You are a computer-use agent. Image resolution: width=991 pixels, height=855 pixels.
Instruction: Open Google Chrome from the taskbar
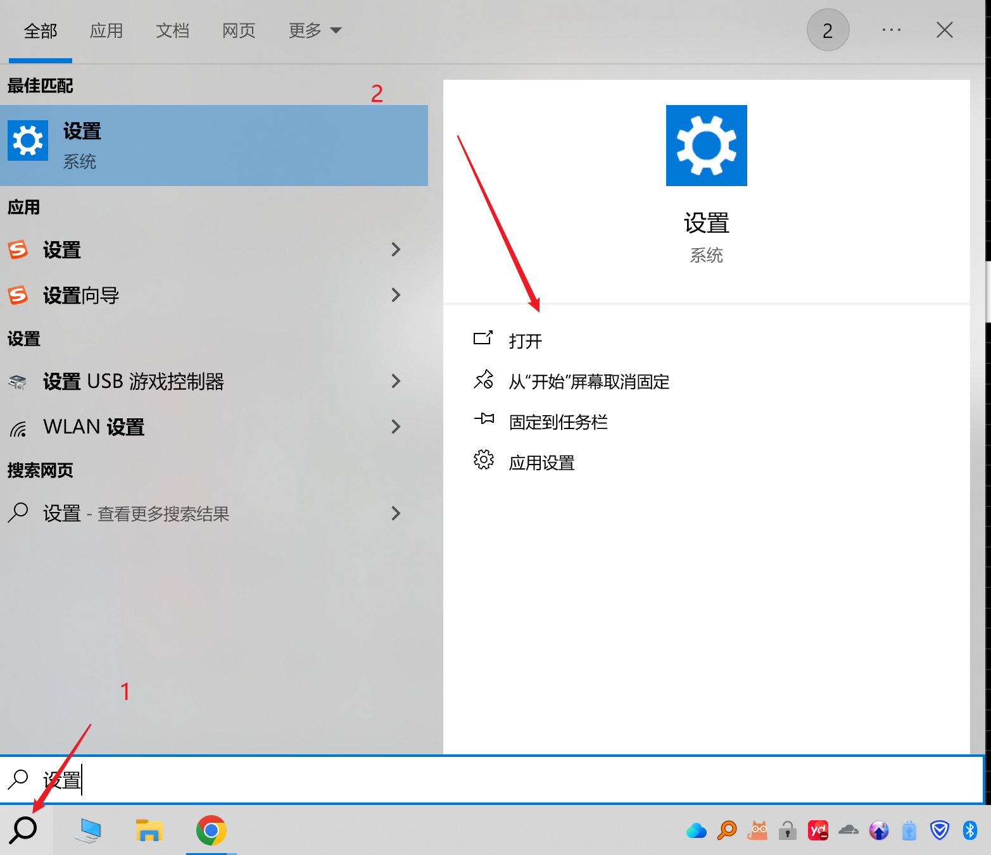coord(211,830)
